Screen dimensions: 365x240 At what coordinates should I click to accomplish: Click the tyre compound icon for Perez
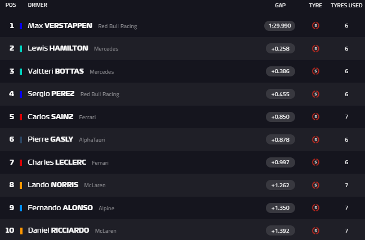pos(315,94)
